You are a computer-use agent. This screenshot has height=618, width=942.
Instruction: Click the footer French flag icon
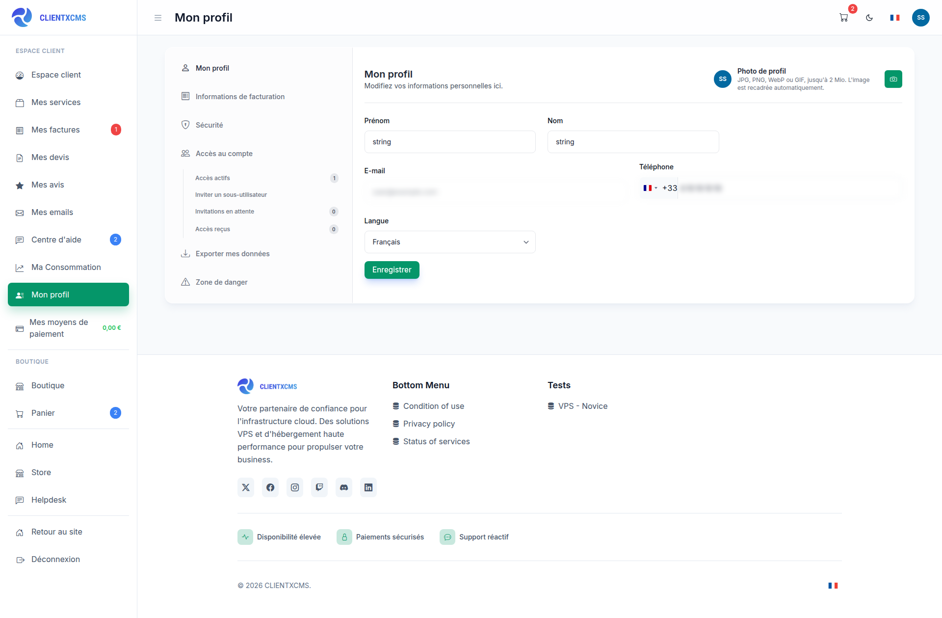[x=833, y=586]
